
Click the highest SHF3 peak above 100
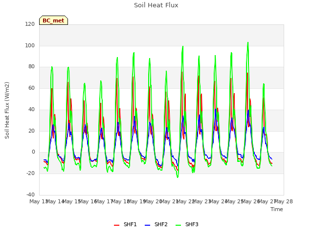(x=248, y=42)
